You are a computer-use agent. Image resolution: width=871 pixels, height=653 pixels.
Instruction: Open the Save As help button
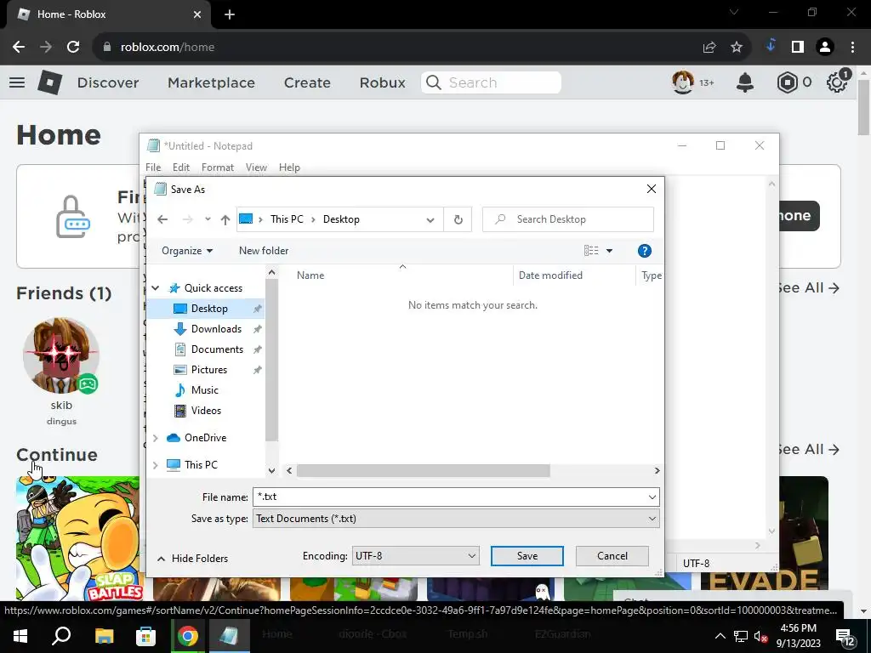click(x=645, y=251)
